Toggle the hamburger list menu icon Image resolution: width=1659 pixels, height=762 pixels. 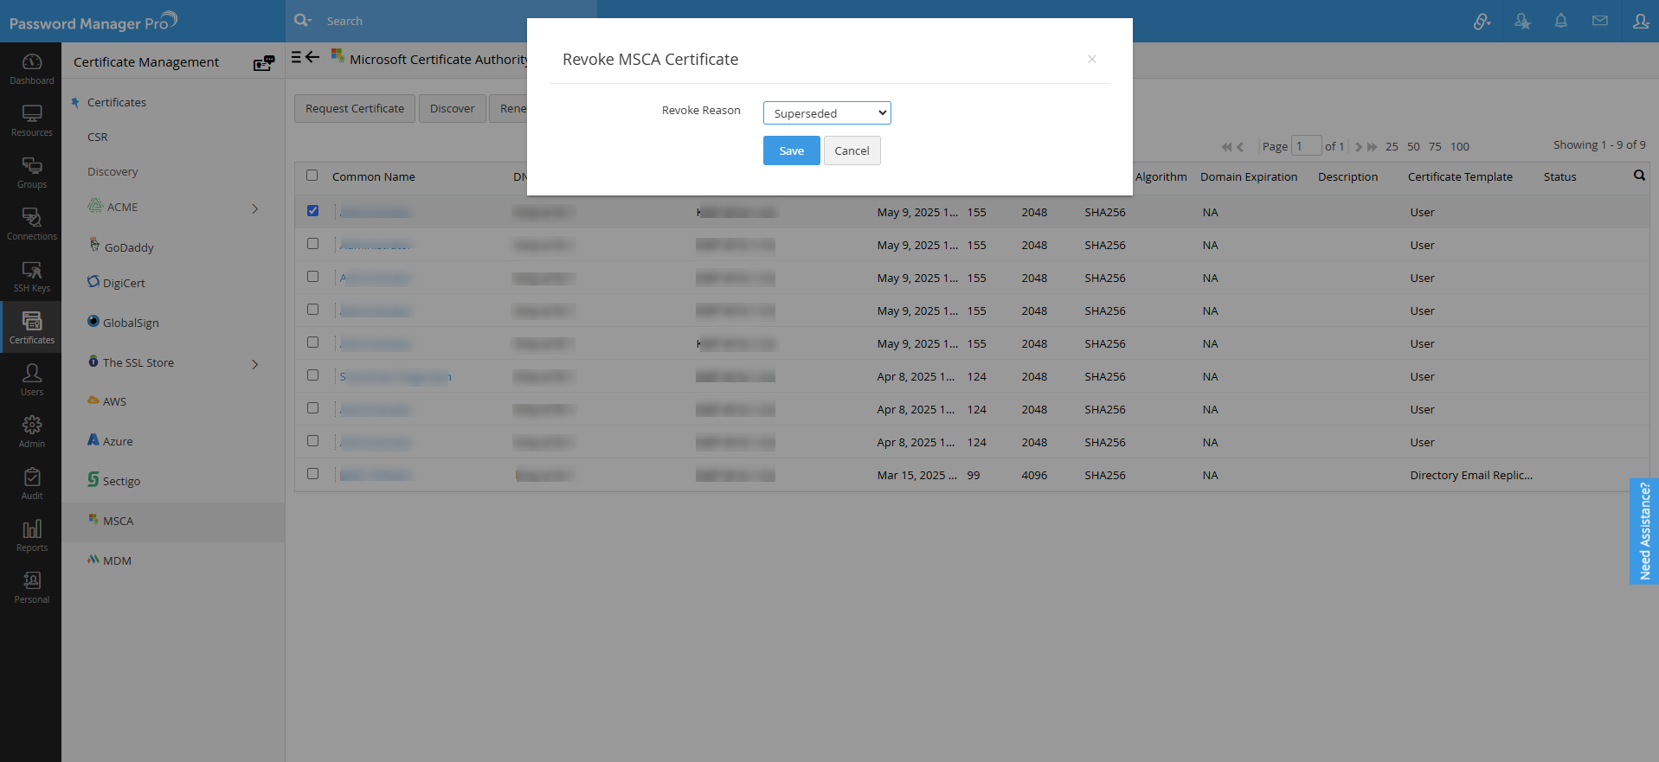[x=296, y=57]
